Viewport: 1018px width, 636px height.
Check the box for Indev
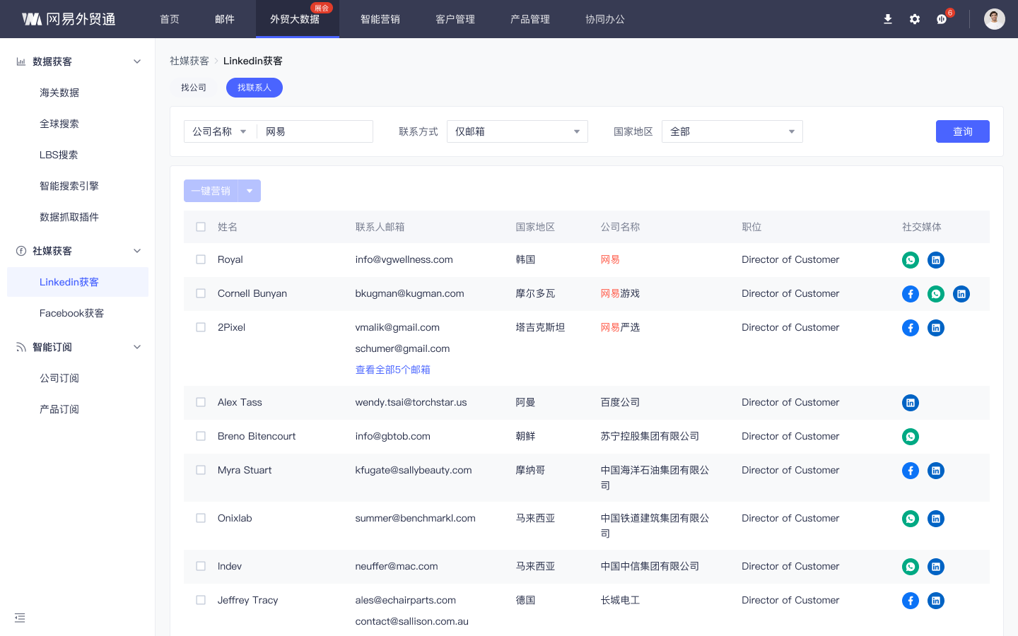point(201,566)
